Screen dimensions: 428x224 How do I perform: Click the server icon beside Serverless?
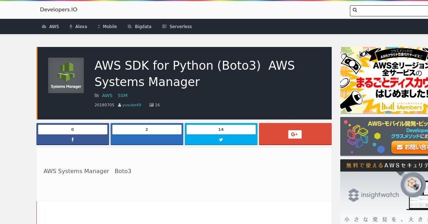pos(164,27)
